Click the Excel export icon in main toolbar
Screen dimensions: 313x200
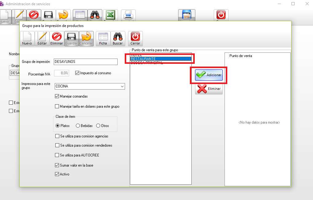point(110,15)
